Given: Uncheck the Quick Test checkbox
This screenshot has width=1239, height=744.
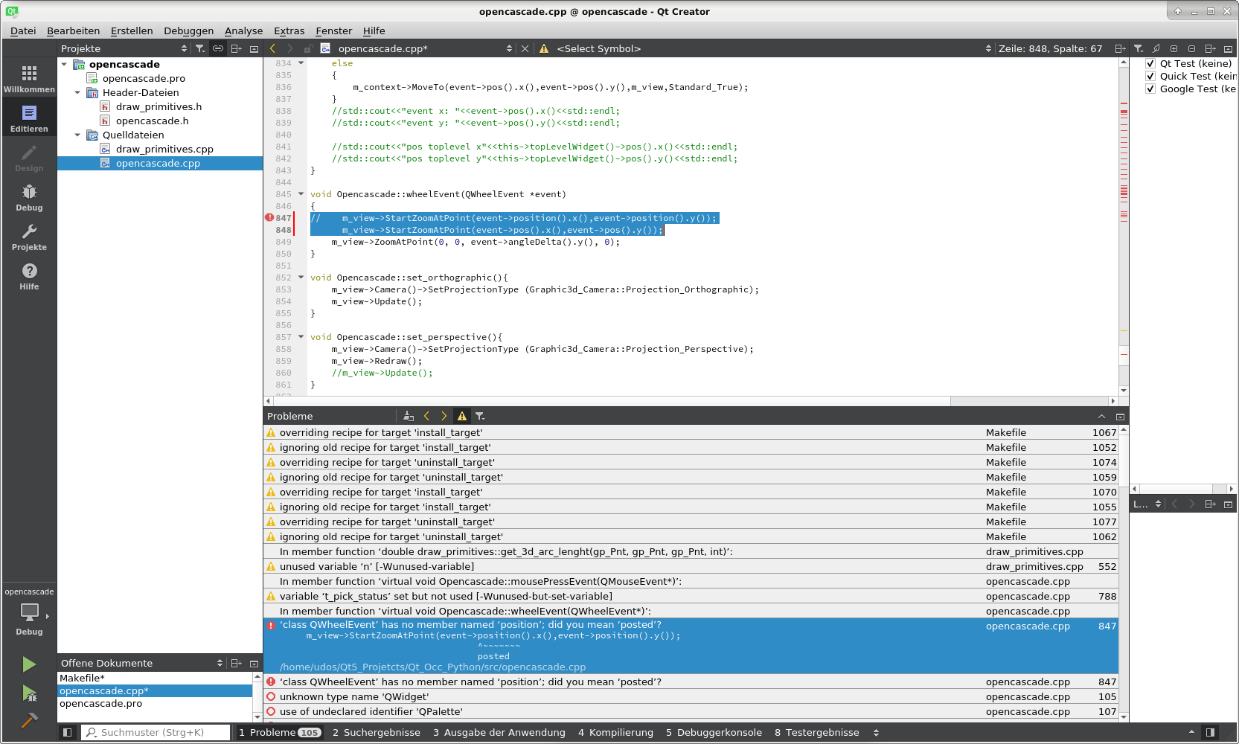Looking at the screenshot, I should 1150,76.
